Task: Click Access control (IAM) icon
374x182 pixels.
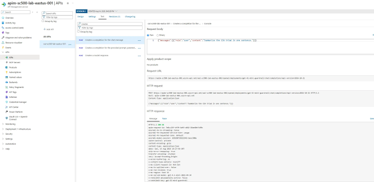Action: [3, 28]
